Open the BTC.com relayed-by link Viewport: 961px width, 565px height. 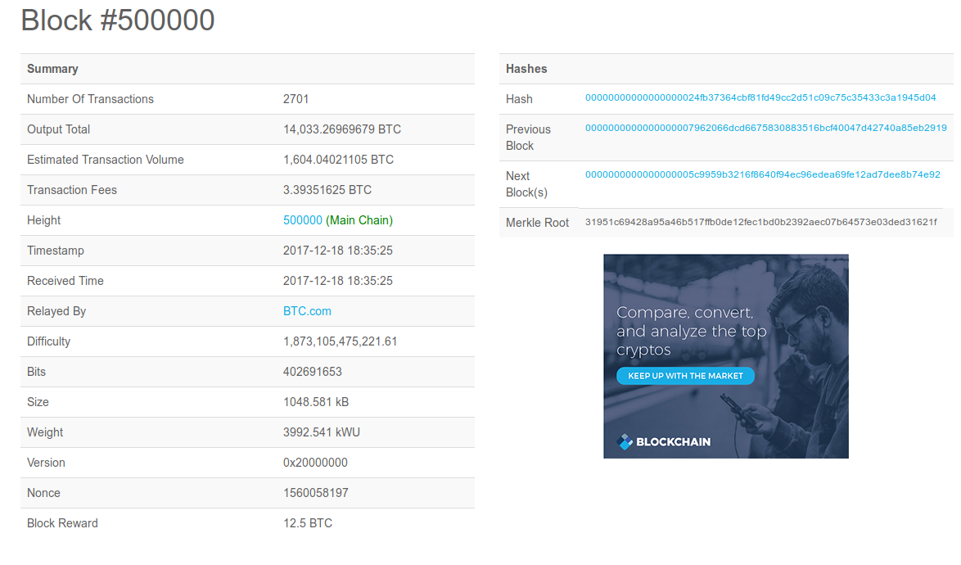307,311
